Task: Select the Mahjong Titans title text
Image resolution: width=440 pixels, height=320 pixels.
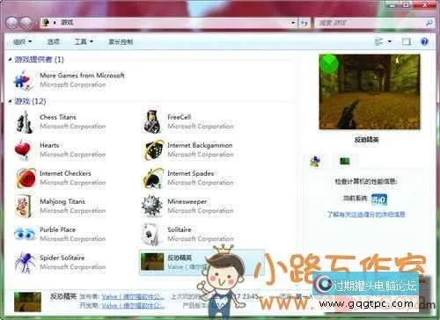Action: pyautogui.click(x=62, y=201)
